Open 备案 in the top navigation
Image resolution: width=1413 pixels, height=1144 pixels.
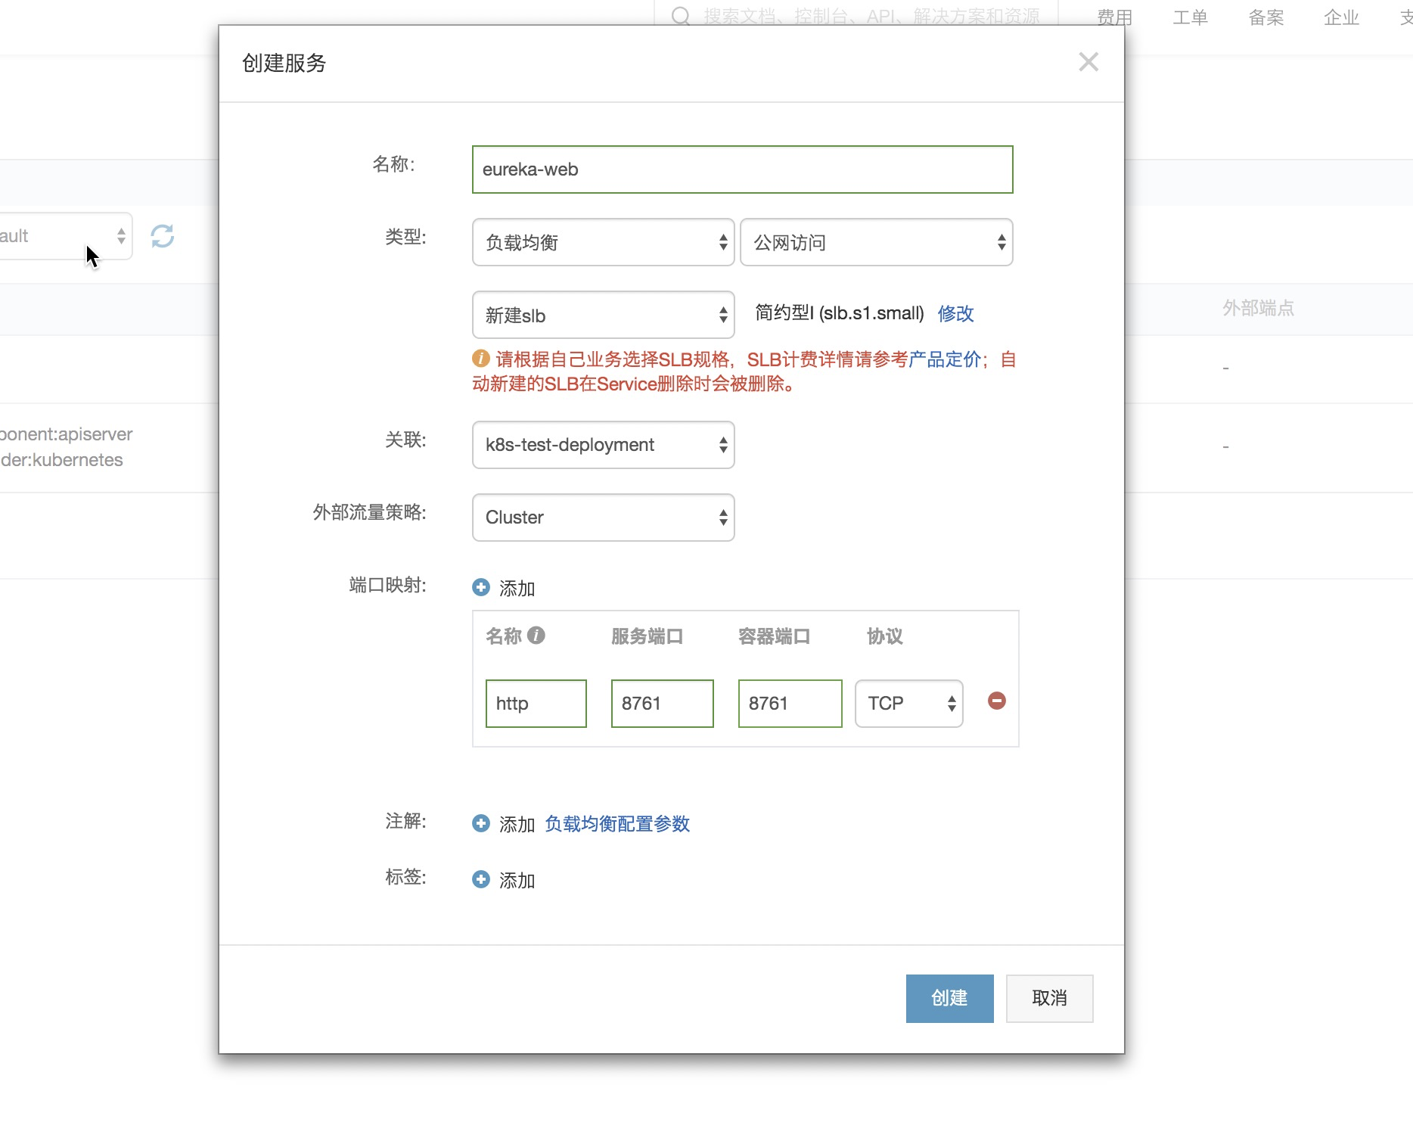pyautogui.click(x=1266, y=17)
